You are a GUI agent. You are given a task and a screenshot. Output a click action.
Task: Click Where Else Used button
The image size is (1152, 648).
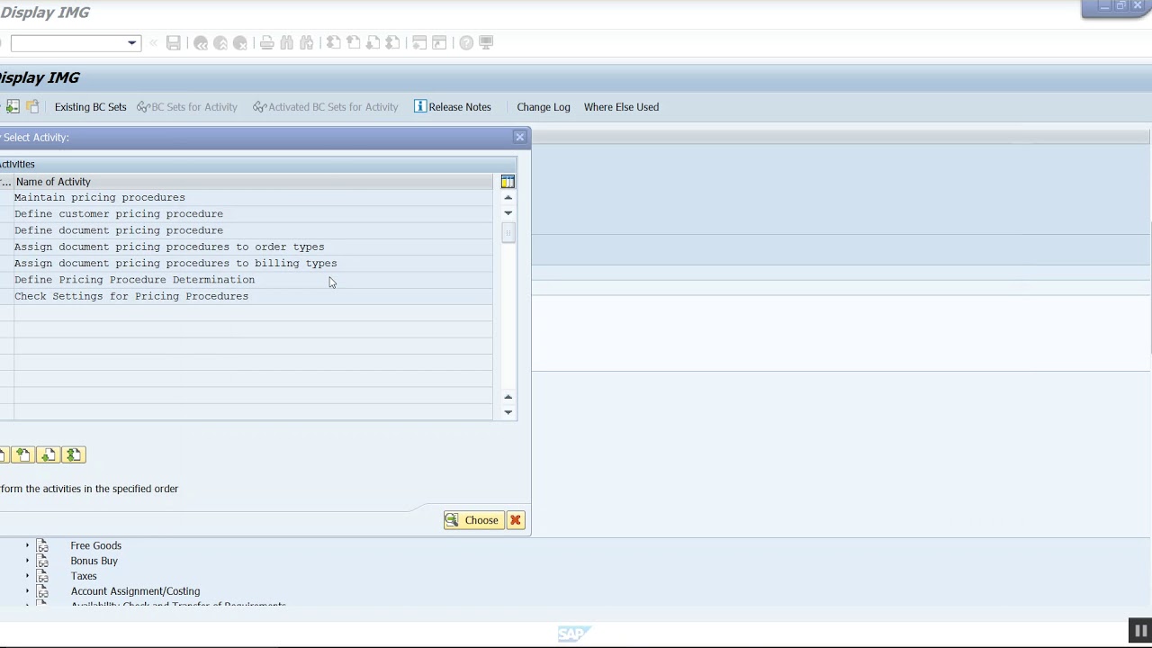[621, 107]
